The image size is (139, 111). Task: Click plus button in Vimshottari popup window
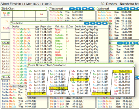click(93, 23)
